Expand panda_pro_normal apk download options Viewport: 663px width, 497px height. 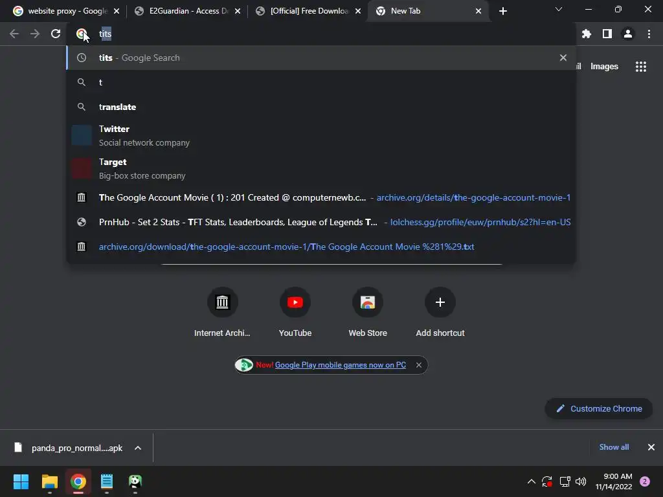tap(138, 448)
